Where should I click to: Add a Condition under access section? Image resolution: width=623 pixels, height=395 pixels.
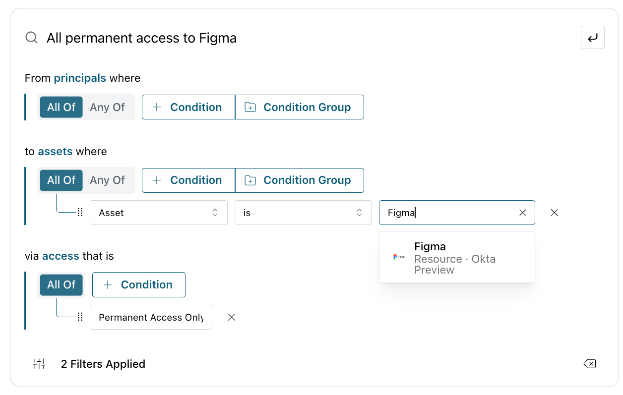tap(139, 284)
